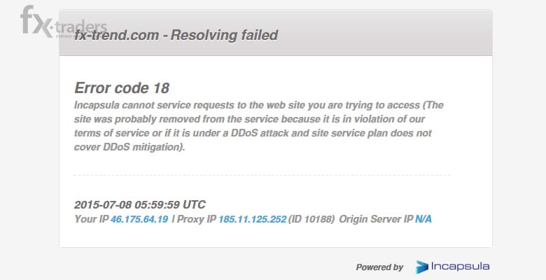Click the gray header bar of error panel
Image resolution: width=546 pixels, height=280 pixels.
point(276,33)
